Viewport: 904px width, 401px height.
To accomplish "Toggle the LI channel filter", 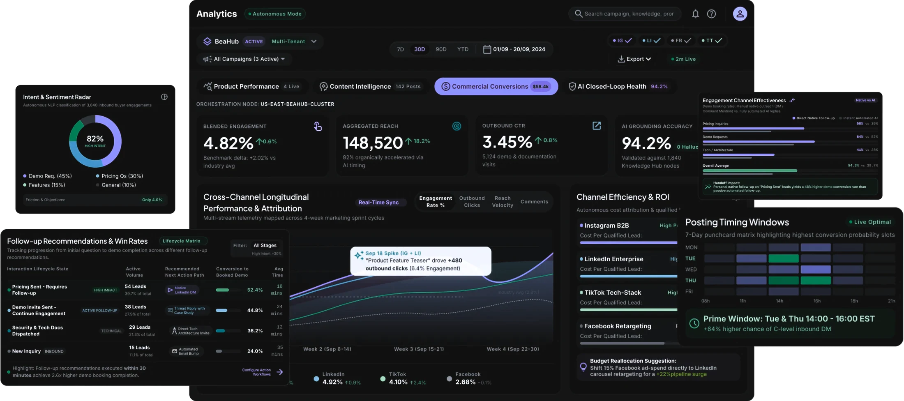I will click(651, 41).
